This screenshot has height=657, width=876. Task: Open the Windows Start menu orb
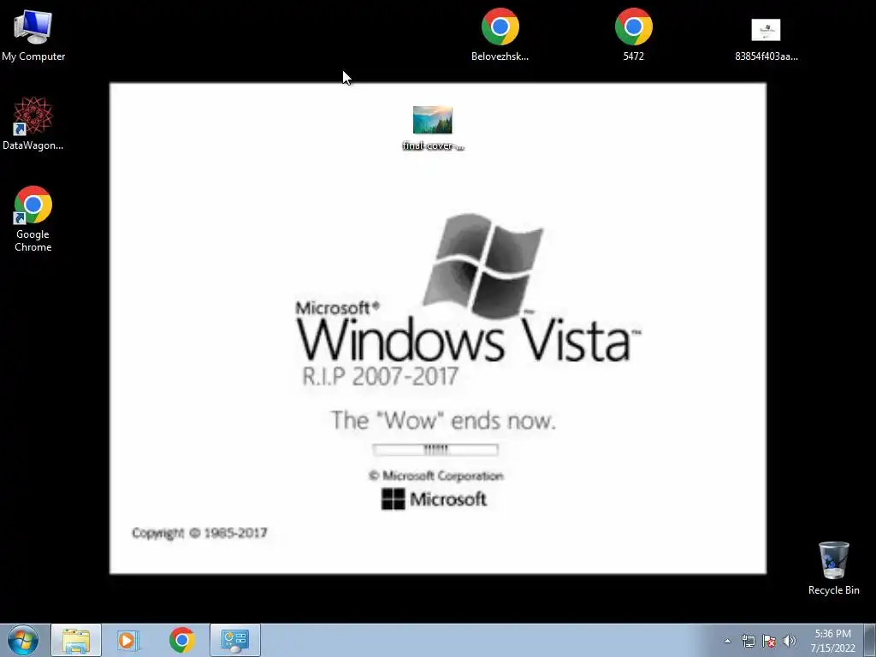23,640
